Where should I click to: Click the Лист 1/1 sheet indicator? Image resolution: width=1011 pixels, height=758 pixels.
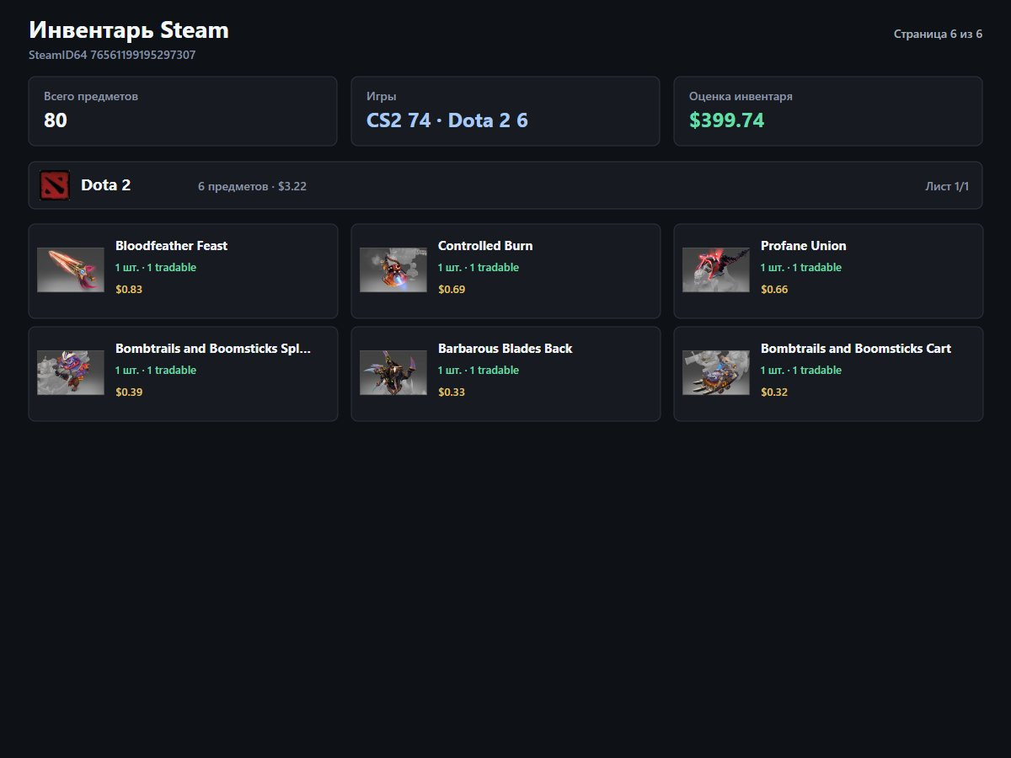coord(947,186)
